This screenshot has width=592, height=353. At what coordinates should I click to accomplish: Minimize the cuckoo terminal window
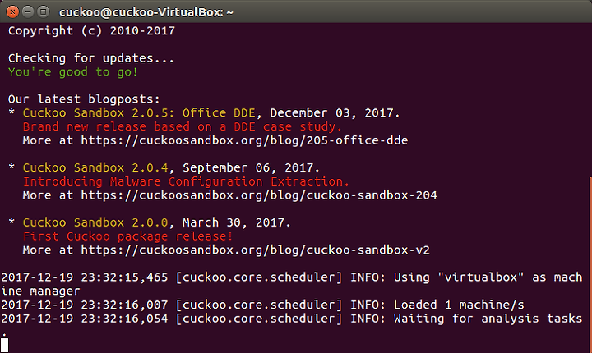click(x=28, y=12)
